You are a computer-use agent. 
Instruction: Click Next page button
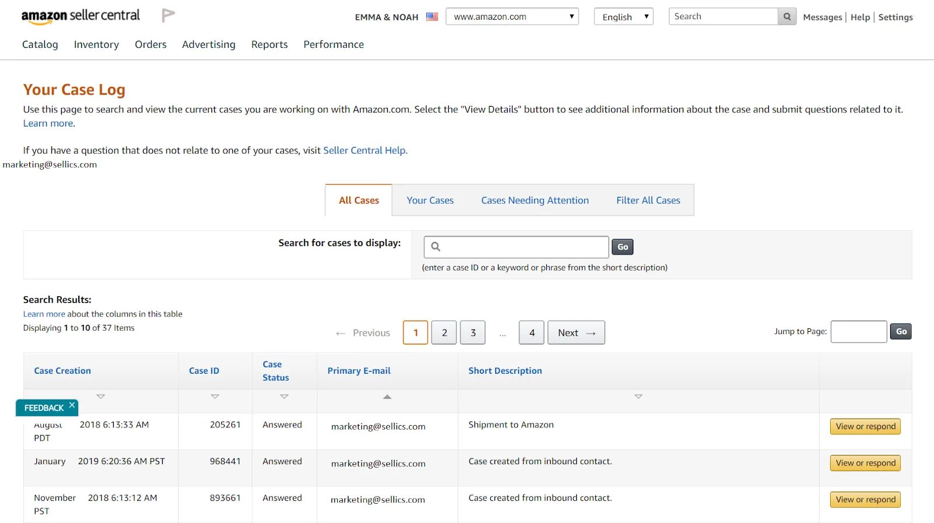pos(576,333)
